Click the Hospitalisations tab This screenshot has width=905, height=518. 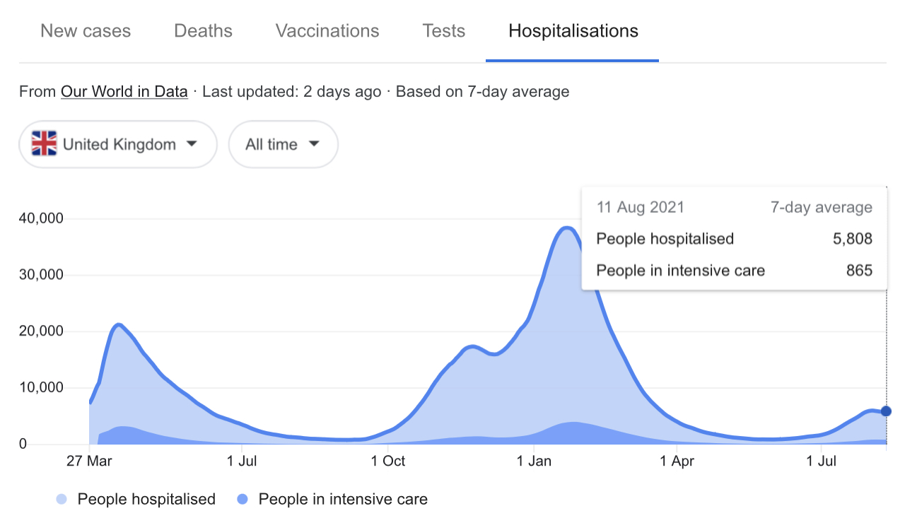pyautogui.click(x=573, y=31)
